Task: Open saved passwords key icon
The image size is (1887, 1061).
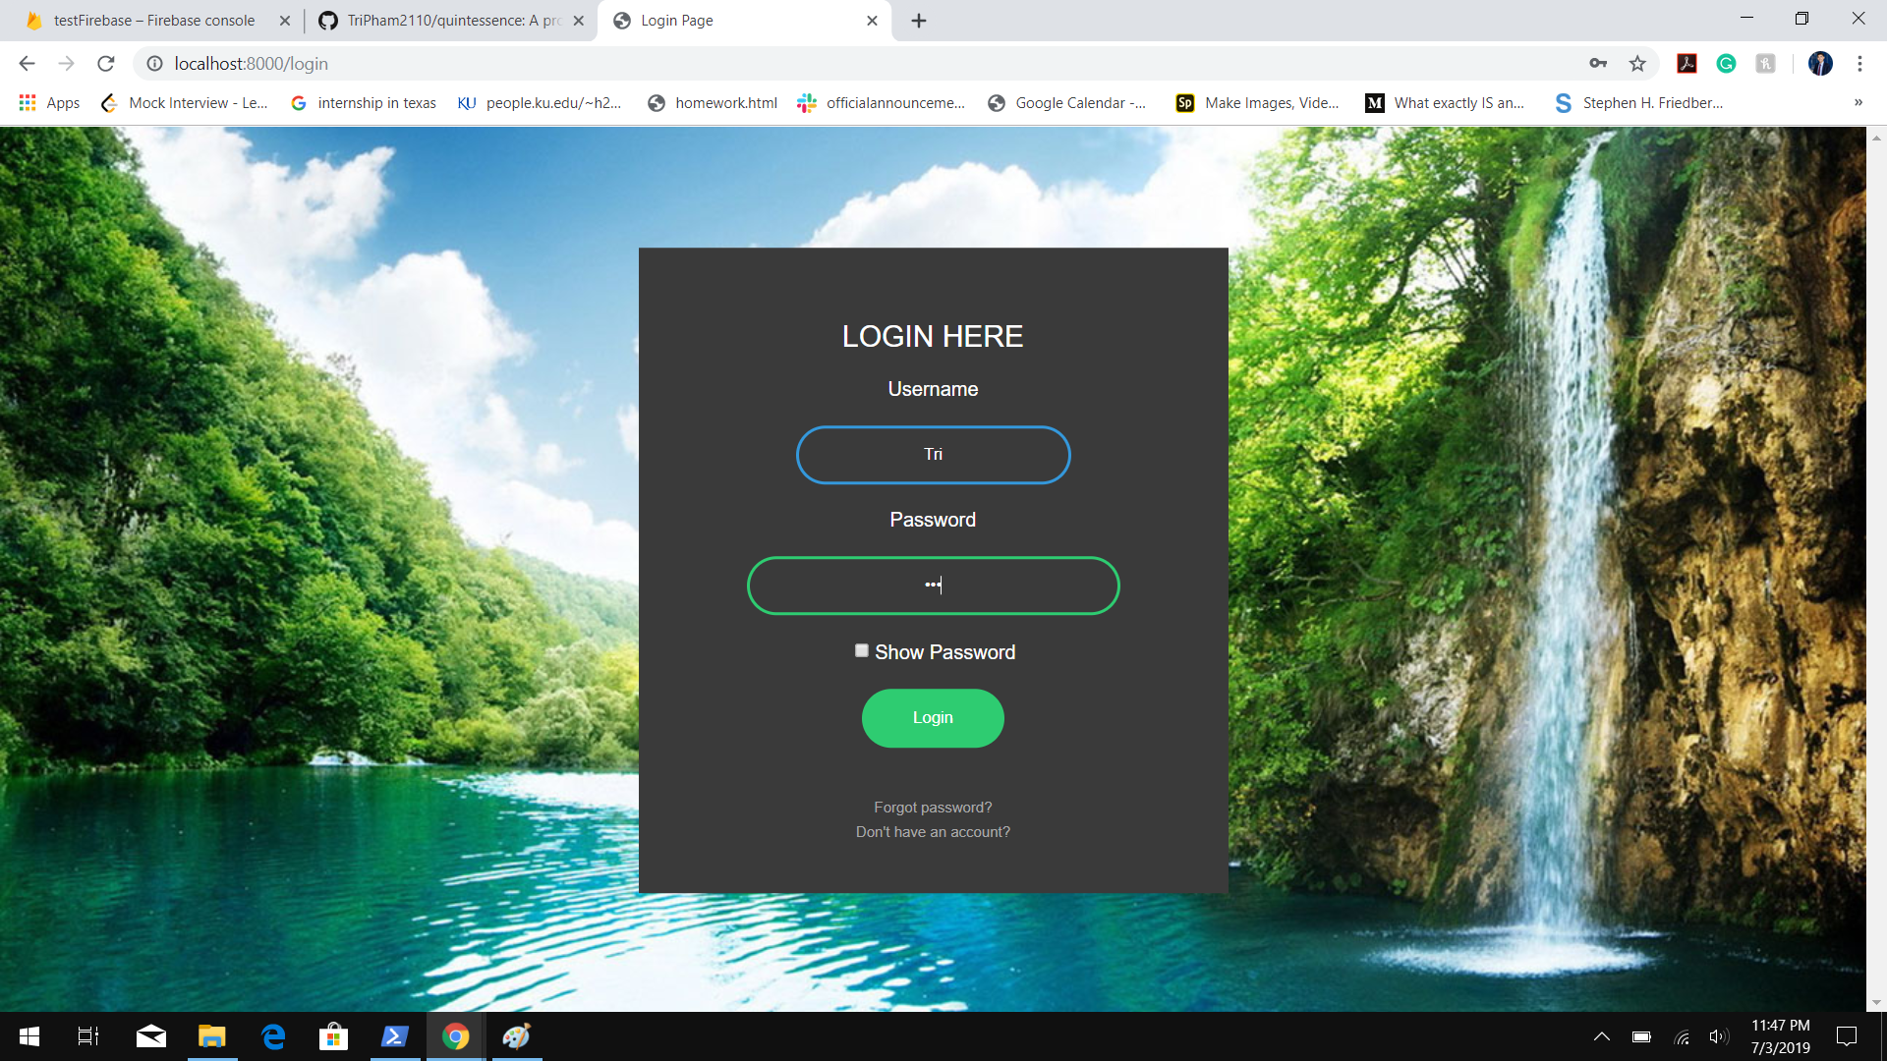Action: [1598, 64]
